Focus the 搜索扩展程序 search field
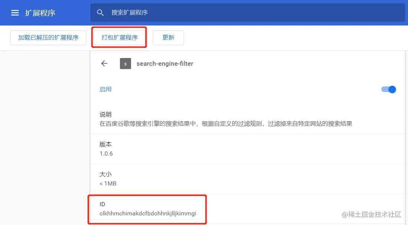 247,13
